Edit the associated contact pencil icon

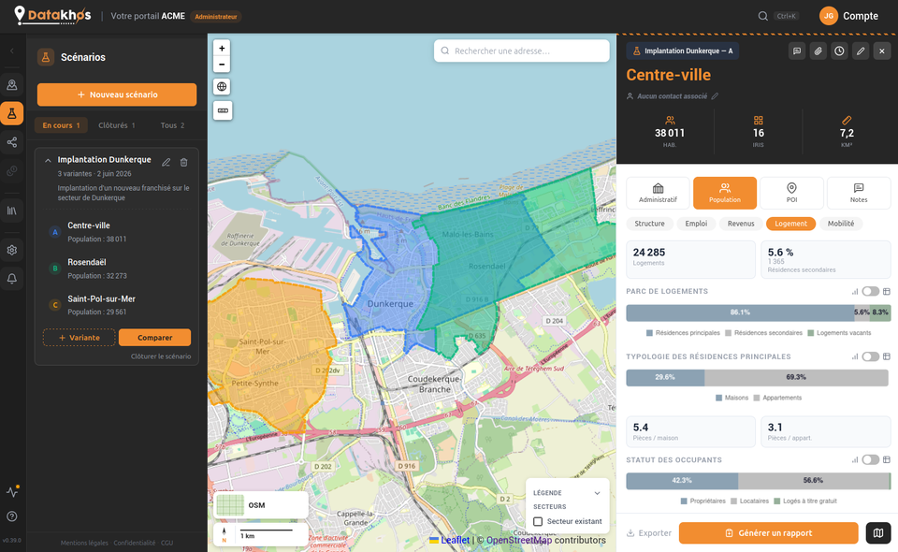click(715, 96)
